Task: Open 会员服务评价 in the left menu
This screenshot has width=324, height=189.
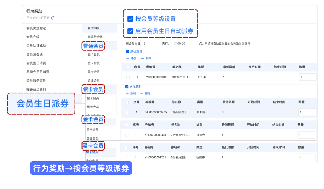Action: point(36,80)
